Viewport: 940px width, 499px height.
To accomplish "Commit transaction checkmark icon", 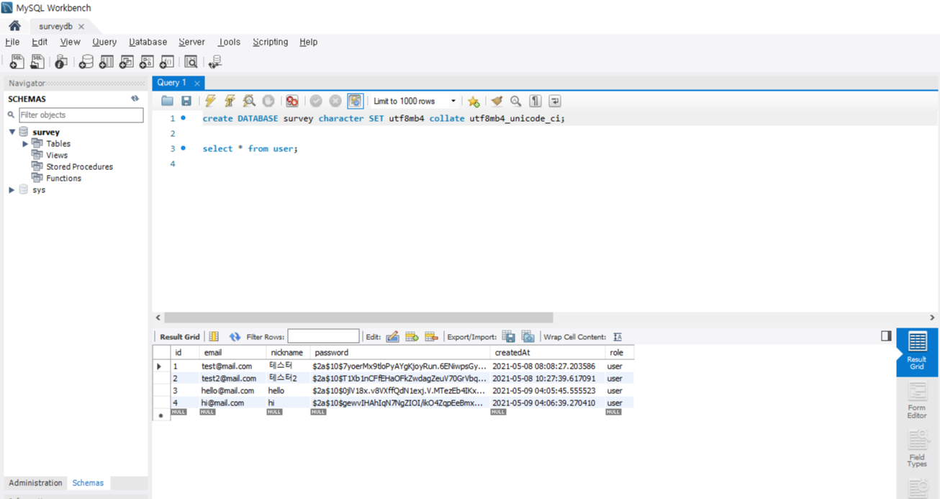I will tap(316, 101).
